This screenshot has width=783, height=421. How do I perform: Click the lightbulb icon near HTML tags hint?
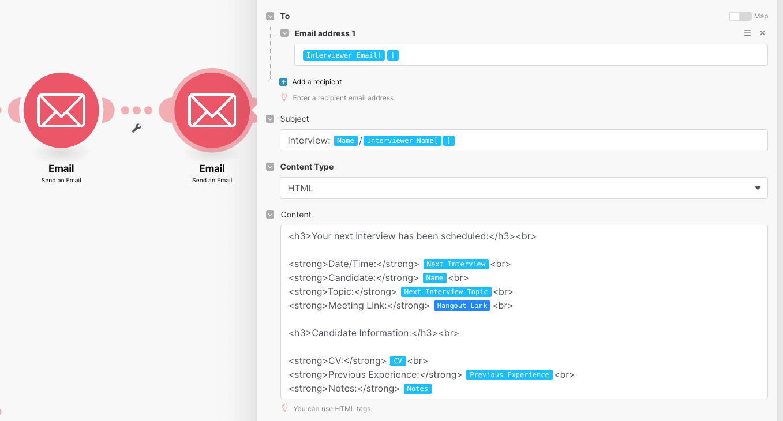284,408
